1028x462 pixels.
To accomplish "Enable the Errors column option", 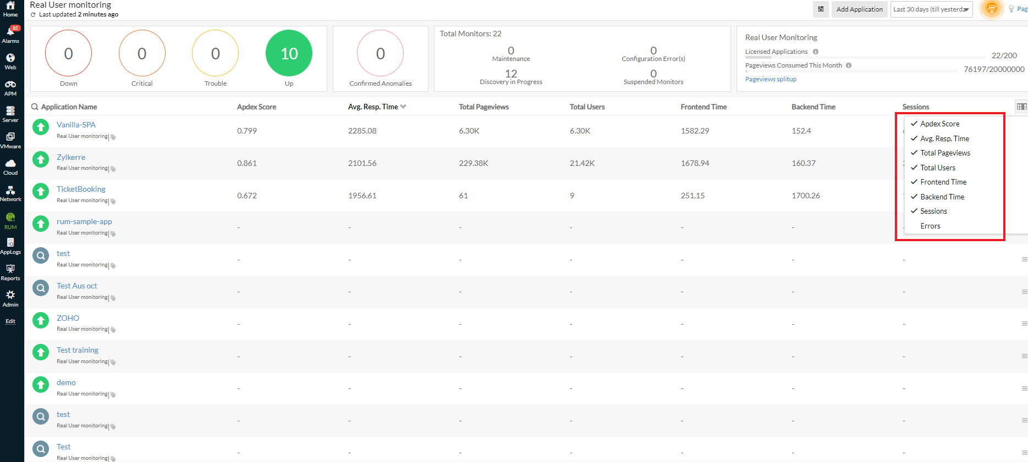I will point(930,226).
